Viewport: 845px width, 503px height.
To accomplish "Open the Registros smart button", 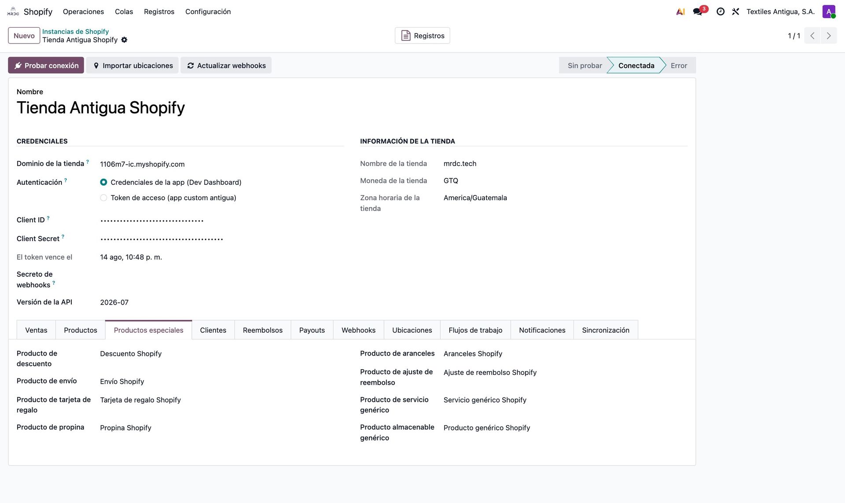I will (422, 36).
